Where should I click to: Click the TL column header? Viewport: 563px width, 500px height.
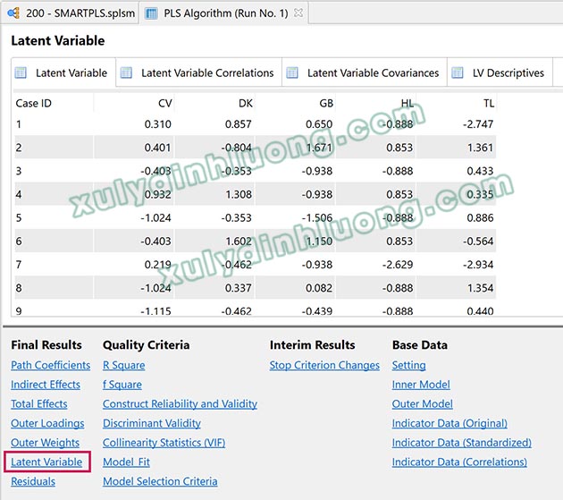tap(489, 104)
